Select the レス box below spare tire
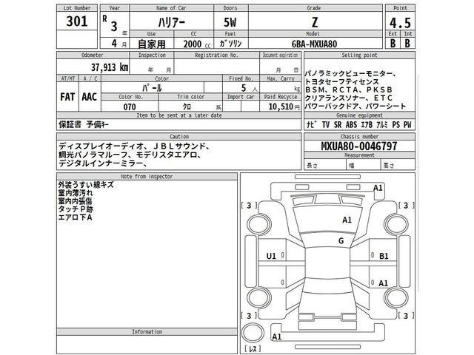The image size is (474, 355). (x=252, y=348)
